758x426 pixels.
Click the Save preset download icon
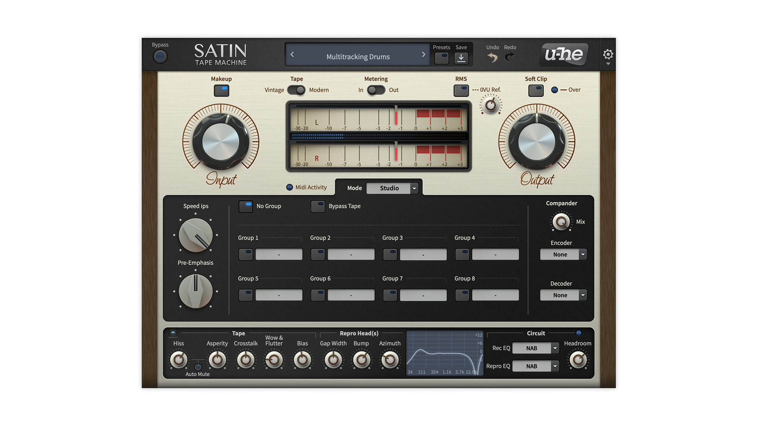tap(461, 58)
